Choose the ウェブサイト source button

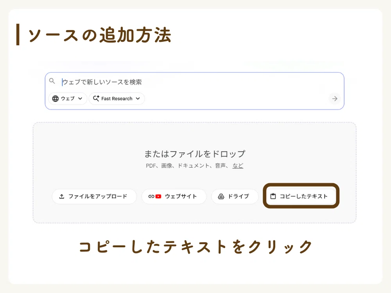pos(174,197)
